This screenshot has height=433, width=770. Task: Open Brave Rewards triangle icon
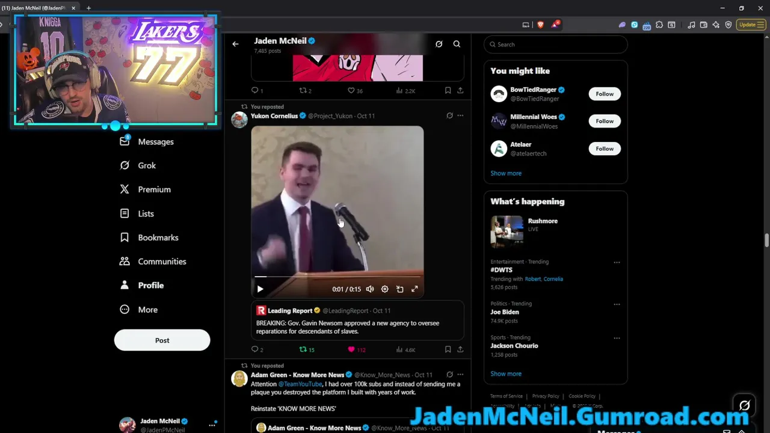point(555,25)
